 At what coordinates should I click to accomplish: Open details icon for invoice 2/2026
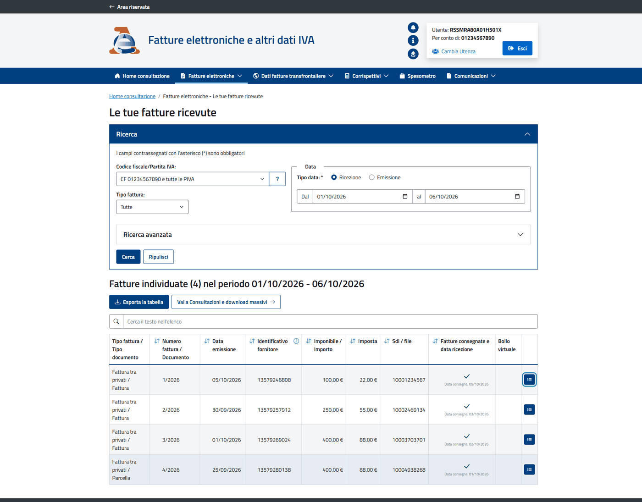[529, 410]
